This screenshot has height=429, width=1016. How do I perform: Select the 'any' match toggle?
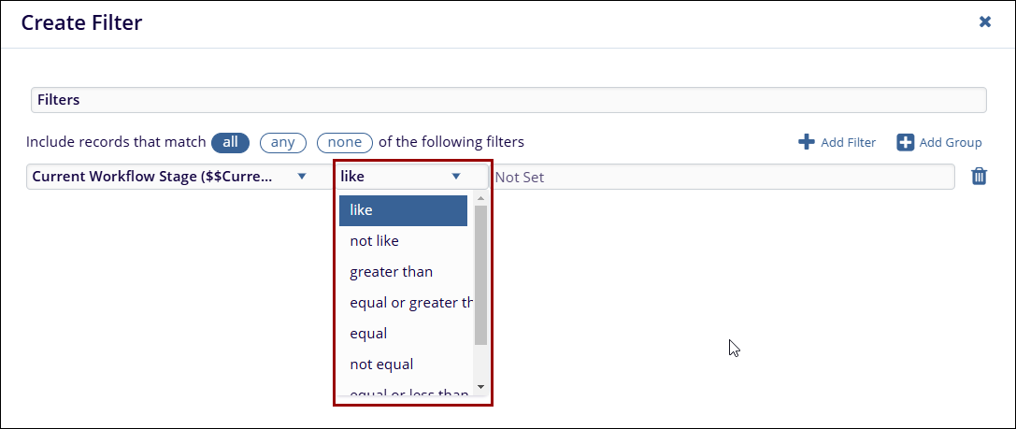282,142
